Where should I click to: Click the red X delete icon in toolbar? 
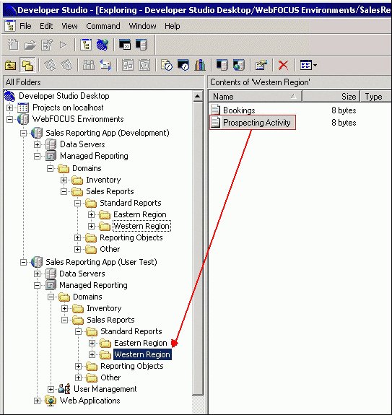click(x=283, y=65)
